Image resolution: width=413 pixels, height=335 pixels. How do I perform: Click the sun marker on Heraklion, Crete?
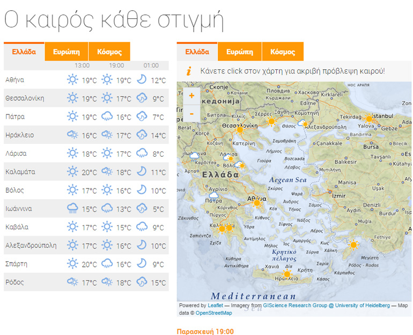286,274
